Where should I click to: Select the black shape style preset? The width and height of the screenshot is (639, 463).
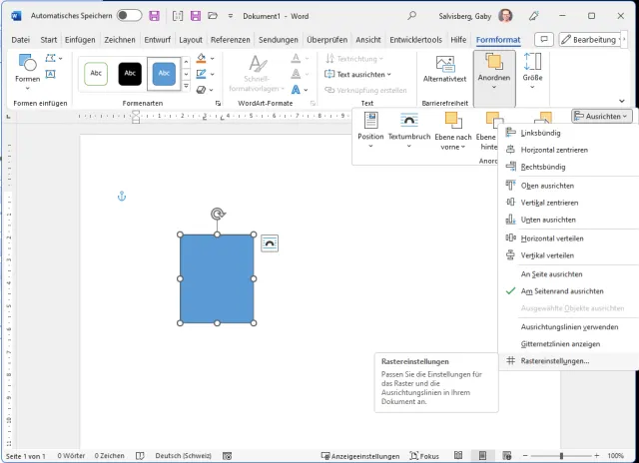pyautogui.click(x=130, y=73)
